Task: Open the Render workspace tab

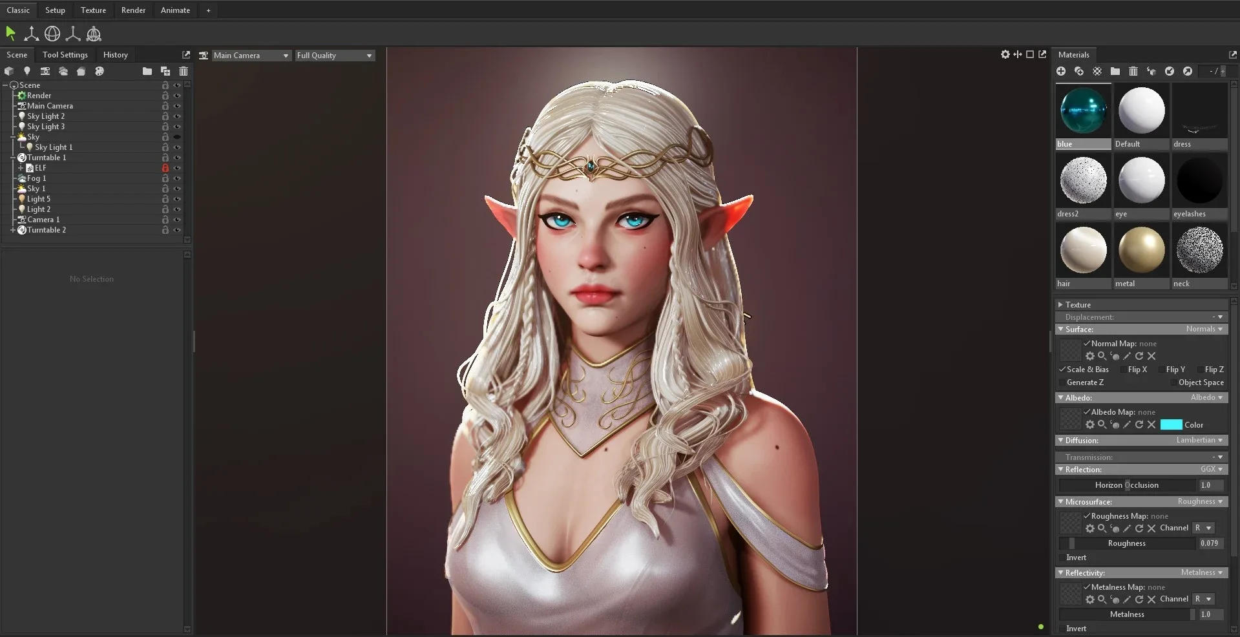Action: click(133, 10)
